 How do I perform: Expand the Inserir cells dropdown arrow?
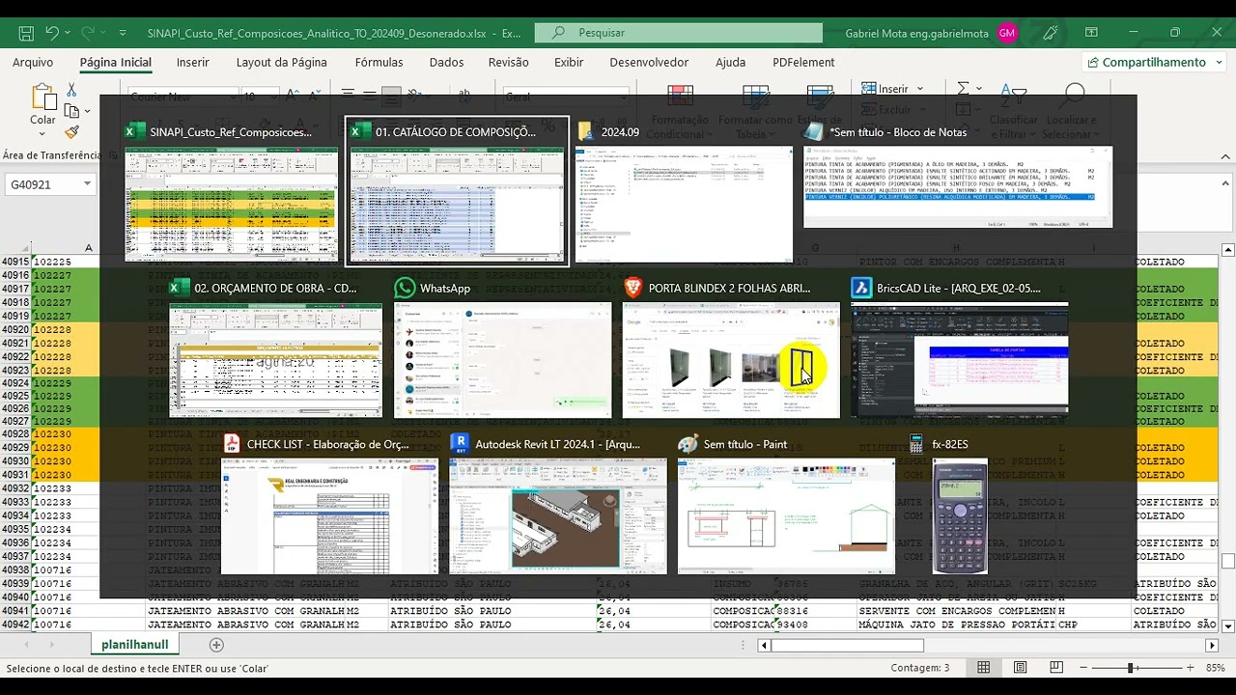click(920, 89)
